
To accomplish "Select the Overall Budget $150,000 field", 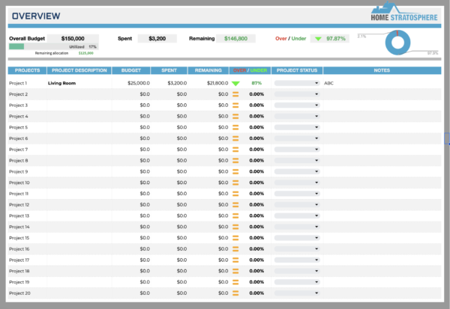I will pos(73,39).
